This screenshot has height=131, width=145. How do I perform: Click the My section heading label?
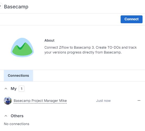(x=14, y=89)
